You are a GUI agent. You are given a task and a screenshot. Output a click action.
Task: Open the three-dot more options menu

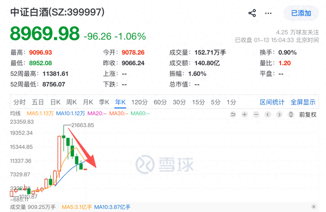click(x=268, y=13)
